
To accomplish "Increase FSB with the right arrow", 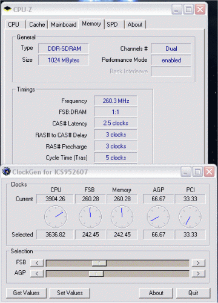I will (199, 263).
